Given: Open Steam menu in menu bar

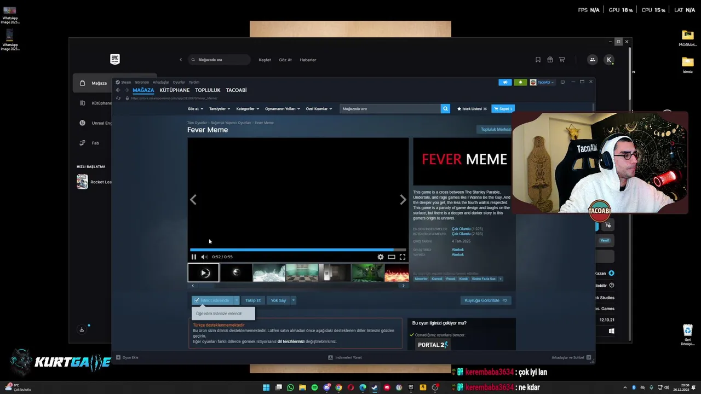Looking at the screenshot, I should (x=126, y=82).
